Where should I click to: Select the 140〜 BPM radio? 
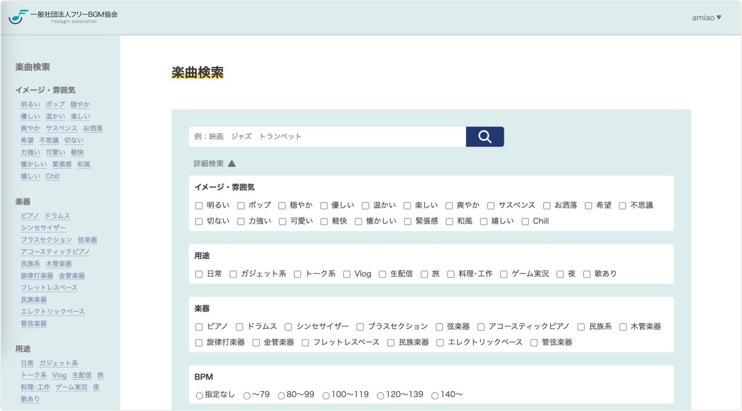click(435, 395)
